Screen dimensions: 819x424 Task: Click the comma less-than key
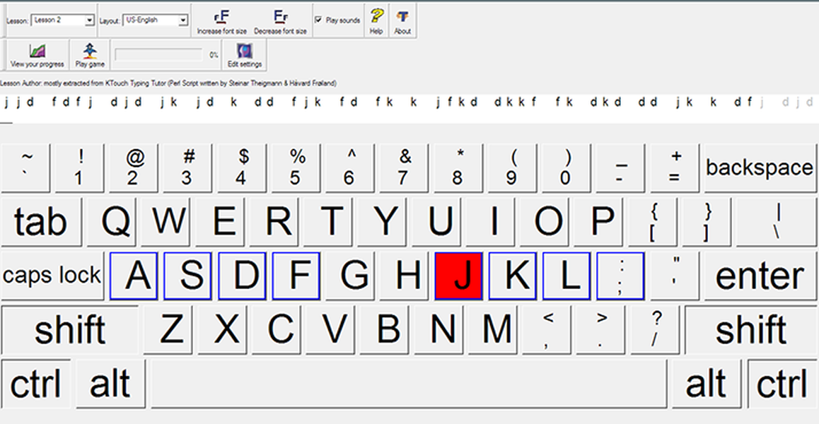coord(547,330)
